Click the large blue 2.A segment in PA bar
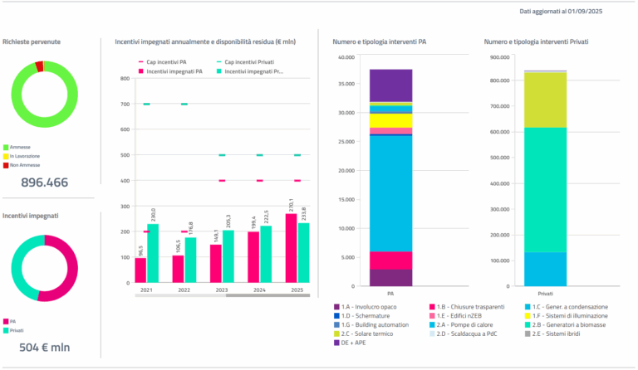Image resolution: width=638 pixels, height=370 pixels. [390, 193]
